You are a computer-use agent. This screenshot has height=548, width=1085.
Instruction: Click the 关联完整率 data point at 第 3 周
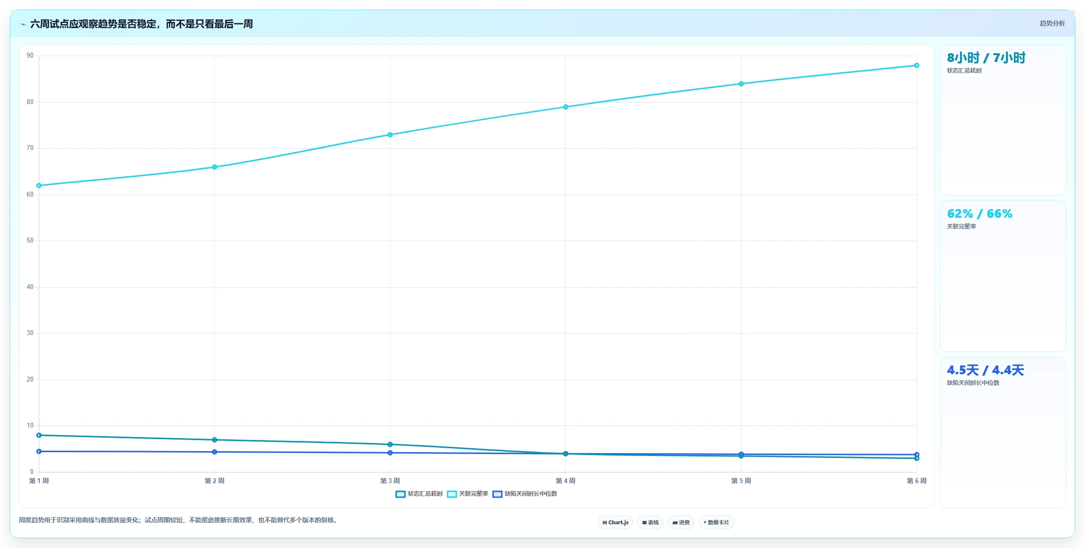click(390, 135)
